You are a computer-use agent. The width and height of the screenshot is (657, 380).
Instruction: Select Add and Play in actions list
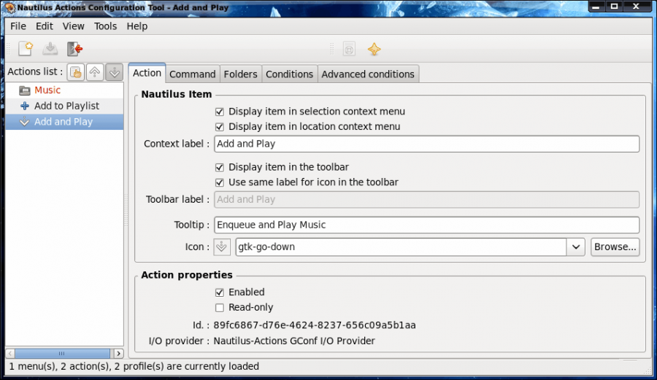click(64, 122)
